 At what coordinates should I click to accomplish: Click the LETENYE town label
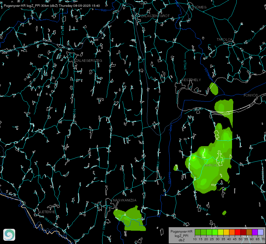click(x=48, y=212)
